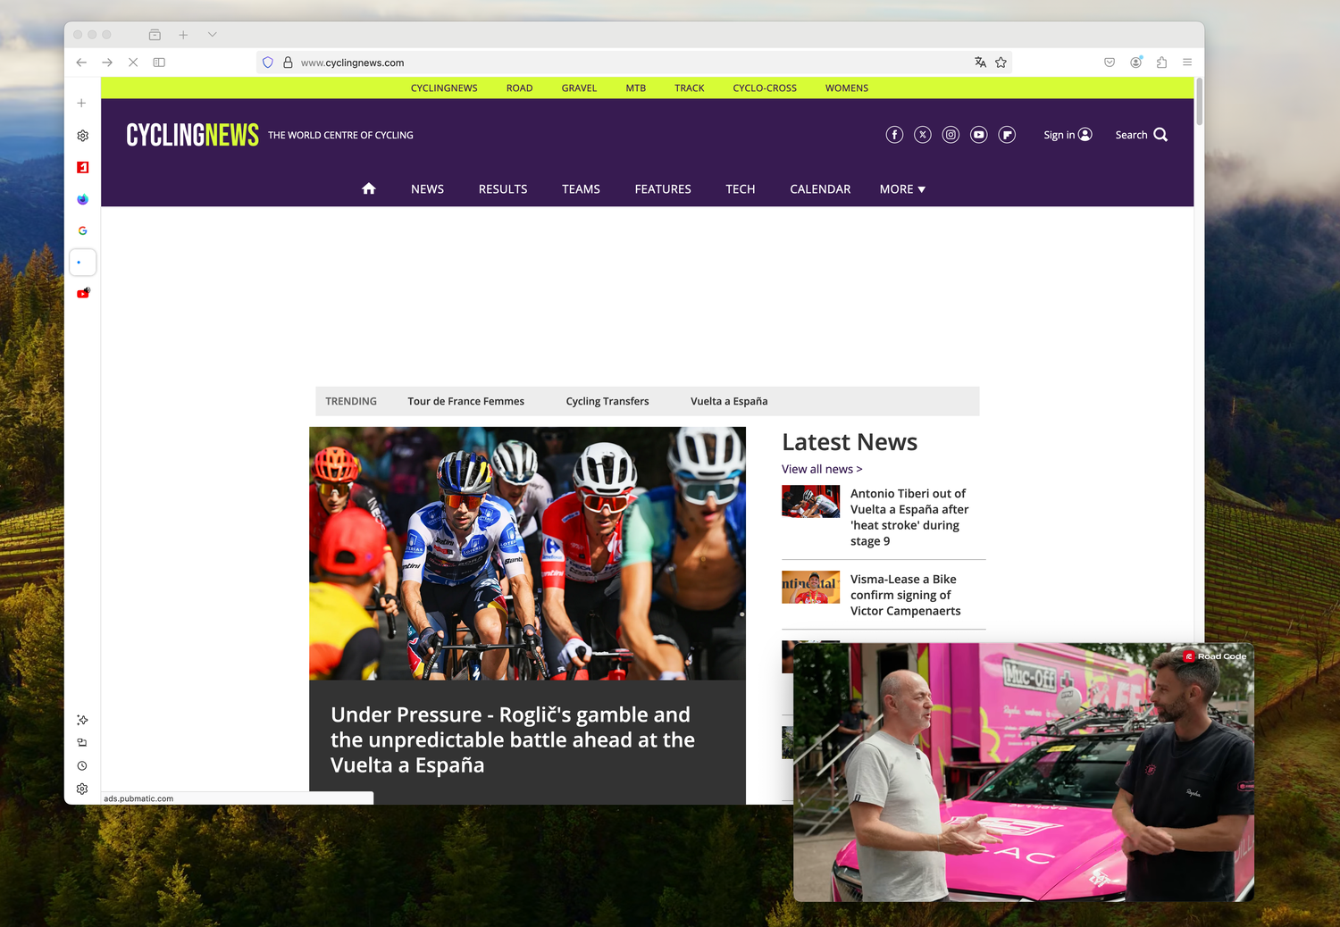This screenshot has width=1340, height=927.
Task: View site security lock information
Action: pos(288,63)
